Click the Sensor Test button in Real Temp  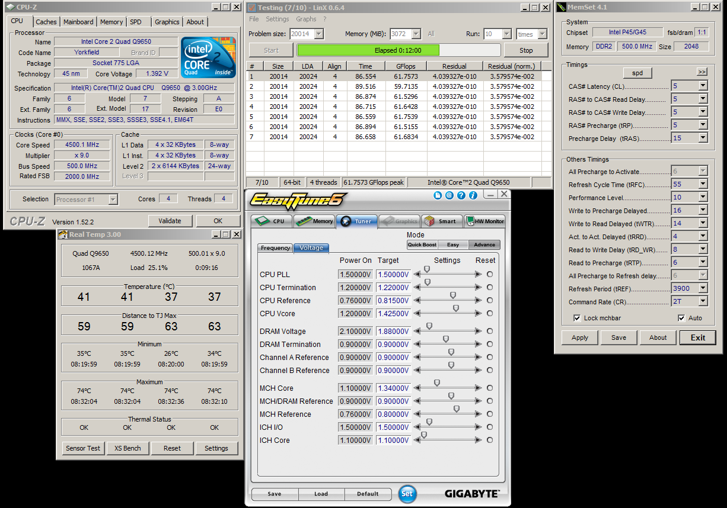coord(83,448)
